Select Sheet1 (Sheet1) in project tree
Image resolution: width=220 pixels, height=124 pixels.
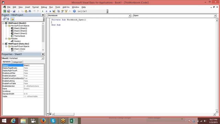[21, 28]
